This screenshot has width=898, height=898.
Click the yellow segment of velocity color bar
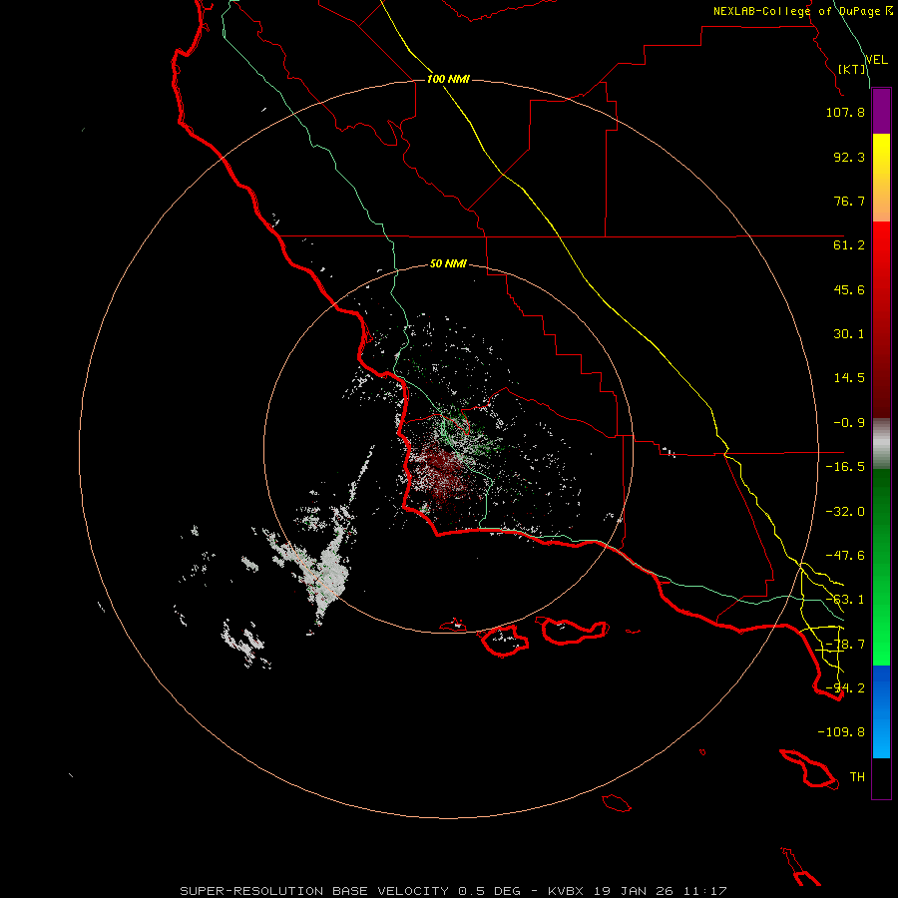coord(881,178)
